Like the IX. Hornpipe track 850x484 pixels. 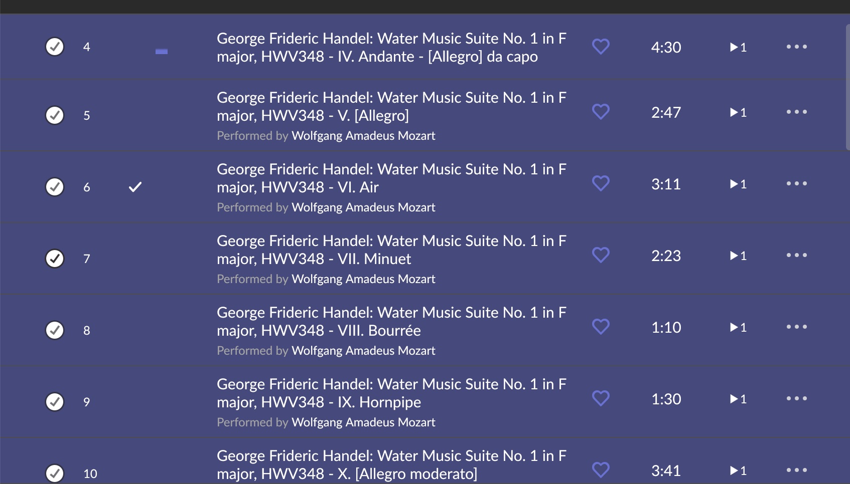tap(601, 398)
